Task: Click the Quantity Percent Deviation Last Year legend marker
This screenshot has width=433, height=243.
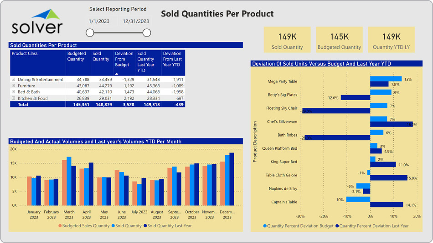Action: [337, 226]
